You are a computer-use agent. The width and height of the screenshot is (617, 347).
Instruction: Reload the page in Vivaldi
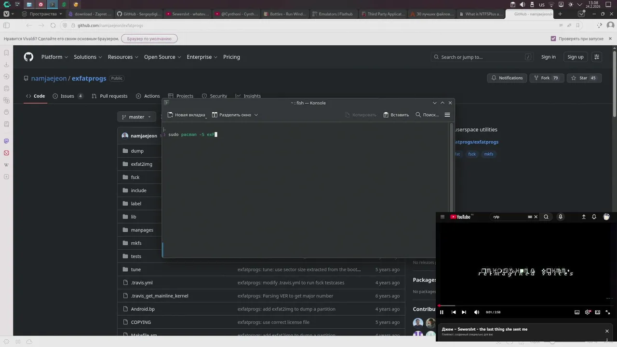(x=53, y=25)
